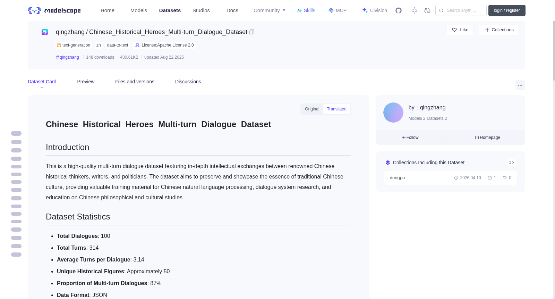
Task: Click the Collections Including this Dataset heading
Action: 429,163
